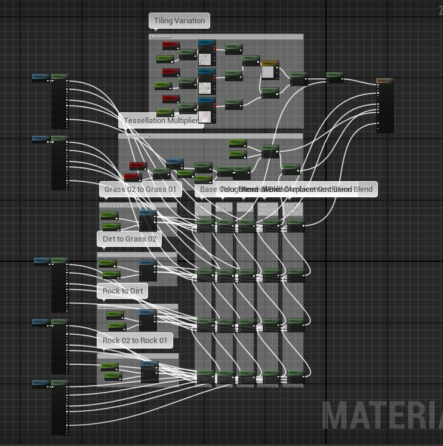The width and height of the screenshot is (443, 446).
Task: Select the bottommost blue node on the left edge
Action: click(41, 383)
